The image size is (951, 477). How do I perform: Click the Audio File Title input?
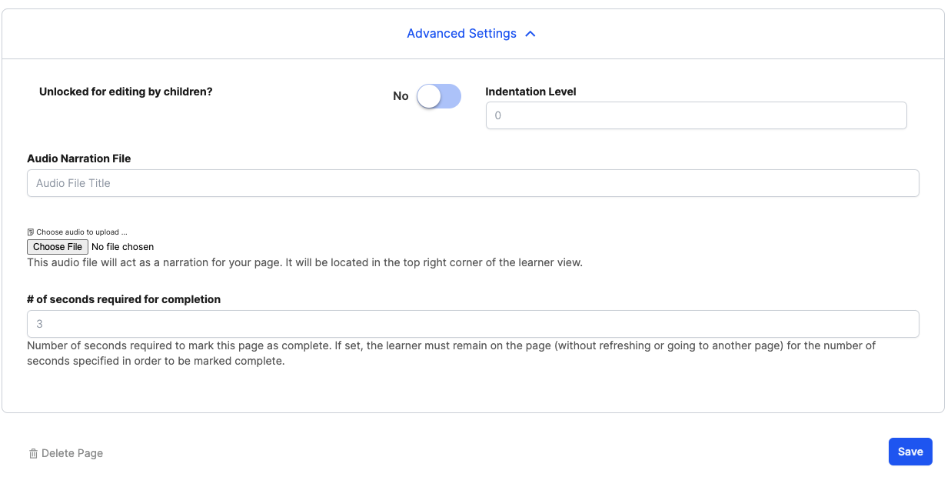(473, 183)
